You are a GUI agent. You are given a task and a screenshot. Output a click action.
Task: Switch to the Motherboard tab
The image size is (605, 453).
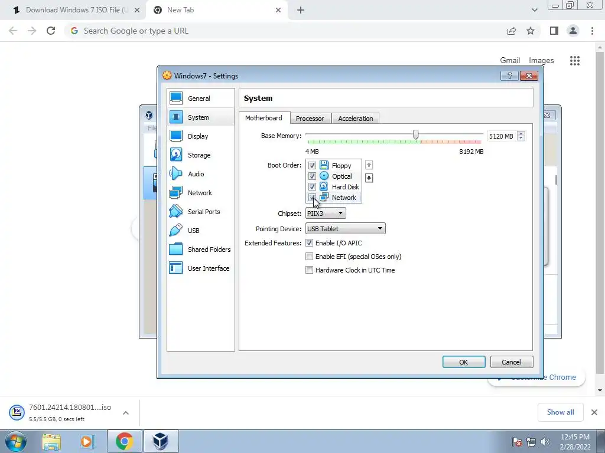point(264,118)
